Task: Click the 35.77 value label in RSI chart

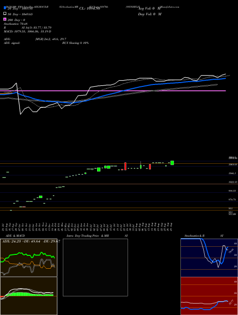Action: pyautogui.click(x=231, y=302)
